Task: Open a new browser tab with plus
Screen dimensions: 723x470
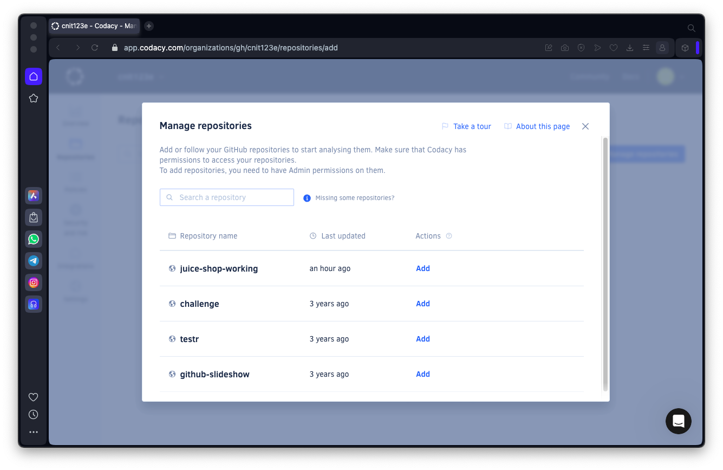Action: (149, 26)
